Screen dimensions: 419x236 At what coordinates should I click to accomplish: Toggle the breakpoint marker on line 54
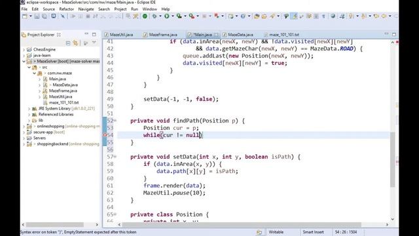(x=105, y=135)
